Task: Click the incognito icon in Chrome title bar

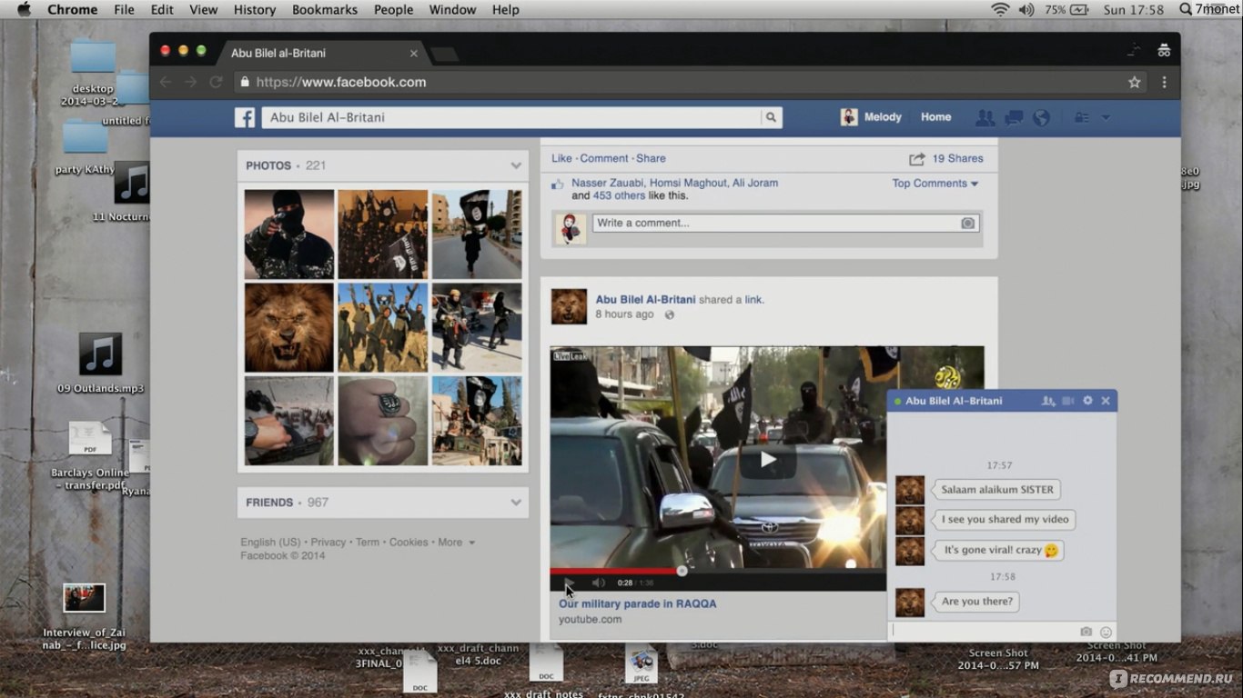Action: pyautogui.click(x=1164, y=51)
